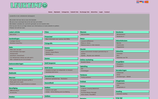Open the Beurzen category heading
Image resolution: width=158 pixels, height=99 pixels.
pyautogui.click(x=26, y=78)
